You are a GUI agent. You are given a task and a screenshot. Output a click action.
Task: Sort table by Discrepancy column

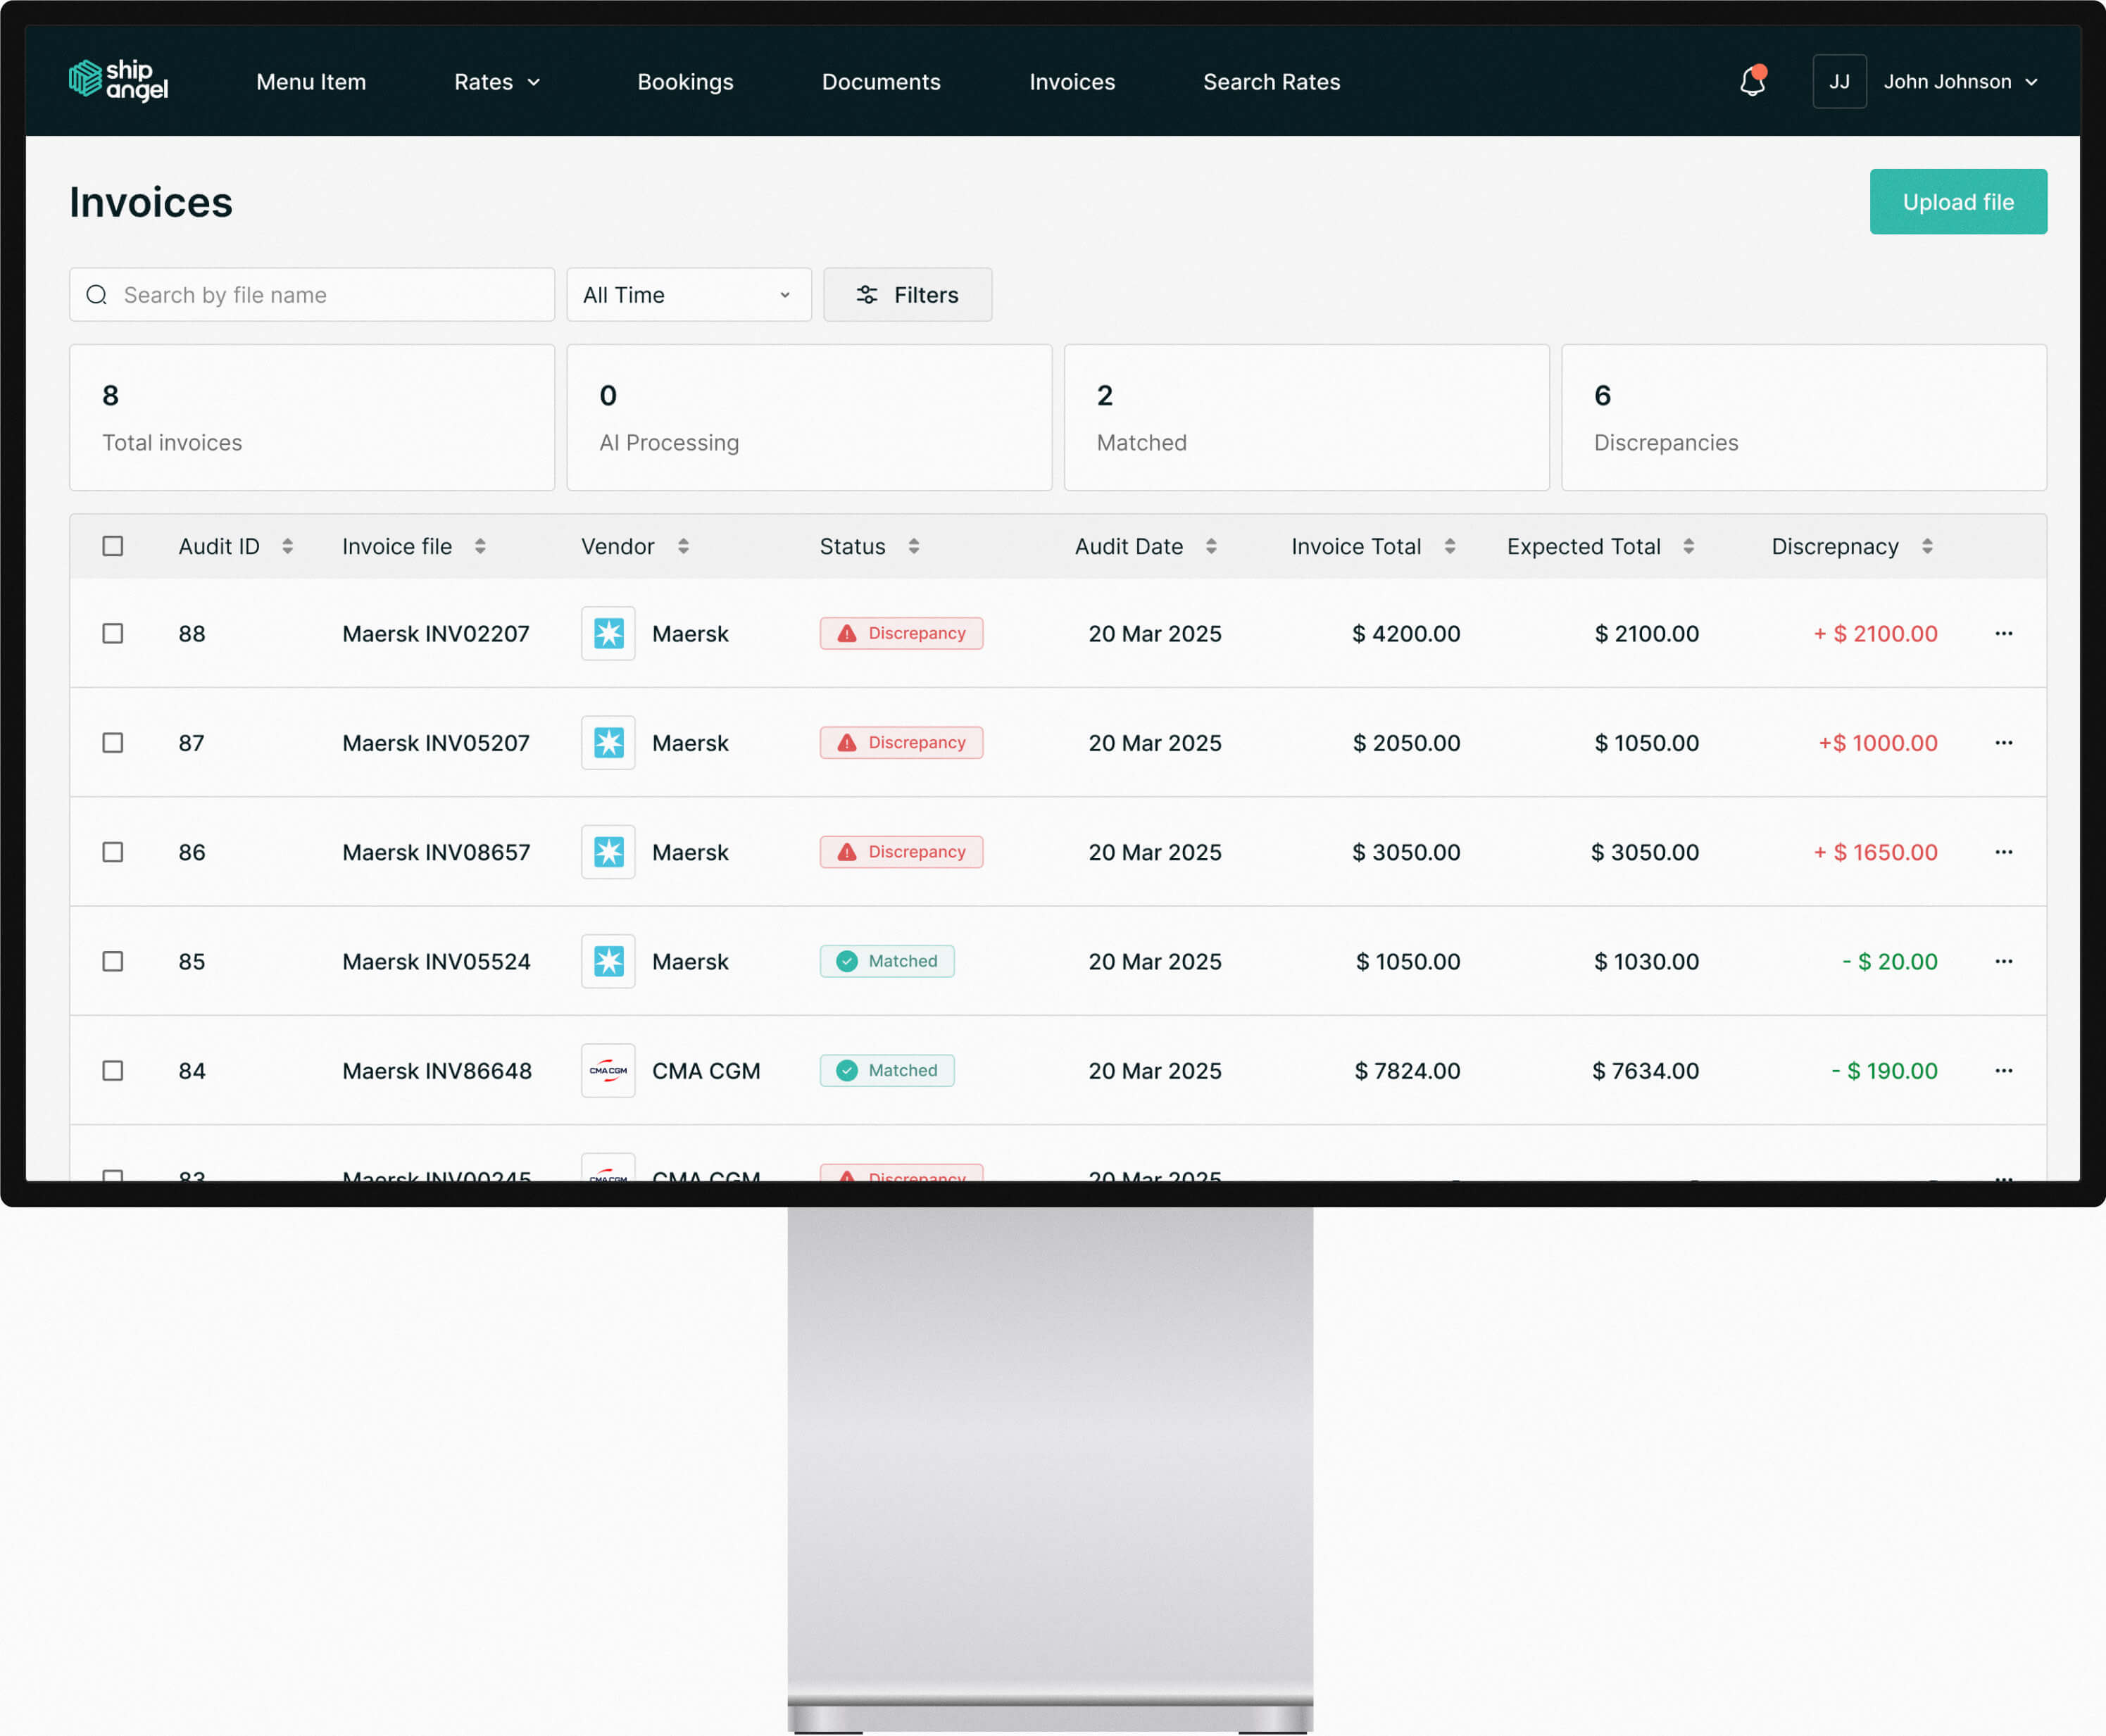(x=1926, y=546)
